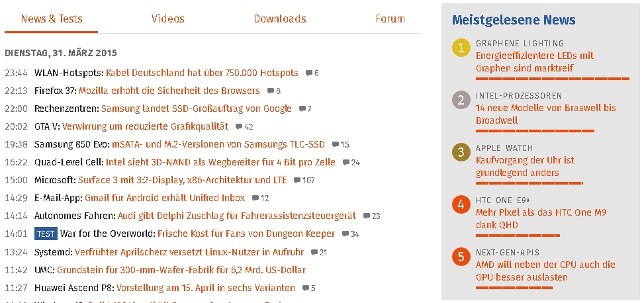This screenshot has height=303, width=642.
Task: Read Intel 3D-NAND Quad-Level Cell article
Action: pos(220,163)
